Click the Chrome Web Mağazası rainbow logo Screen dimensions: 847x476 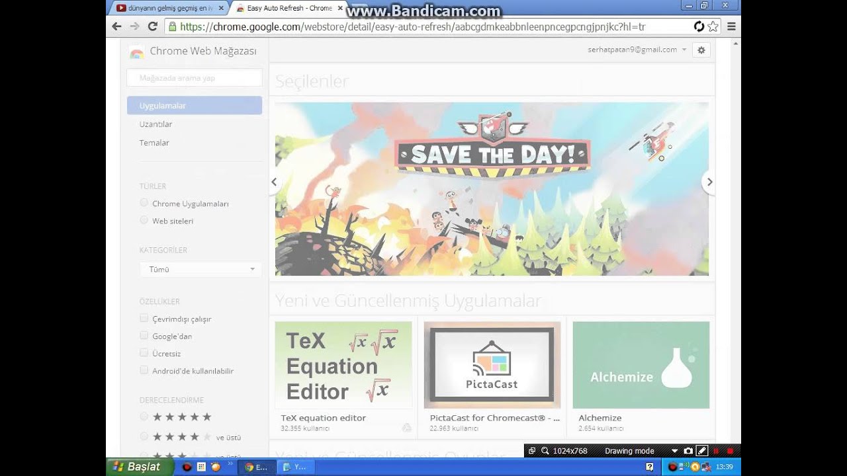pos(137,52)
